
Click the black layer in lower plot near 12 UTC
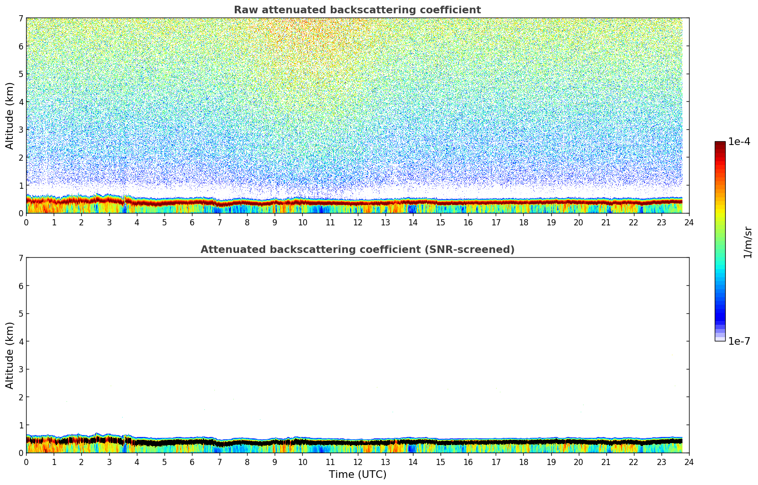pyautogui.click(x=357, y=443)
